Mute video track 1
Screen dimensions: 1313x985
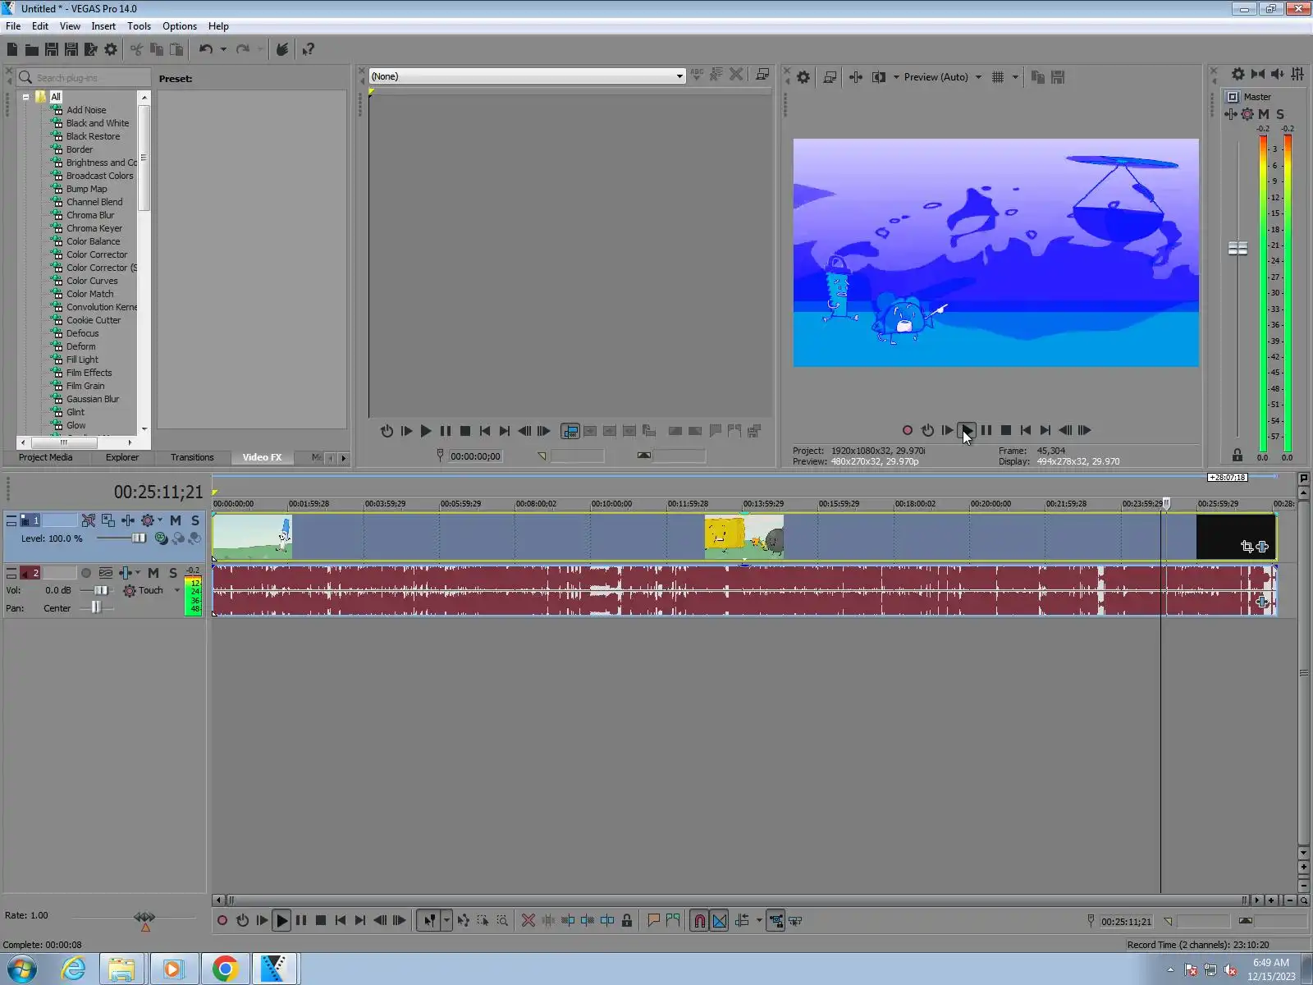tap(176, 520)
